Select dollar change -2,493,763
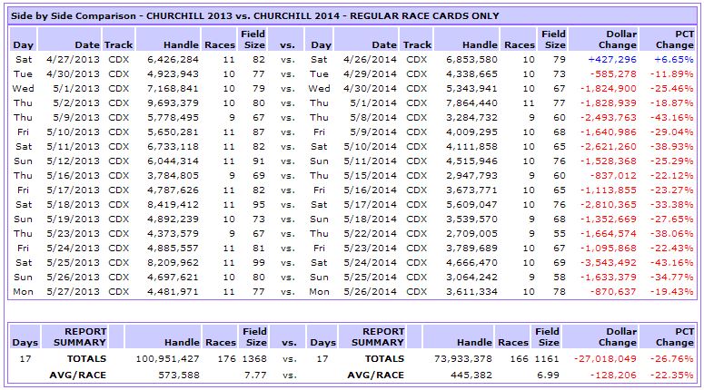 609,117
